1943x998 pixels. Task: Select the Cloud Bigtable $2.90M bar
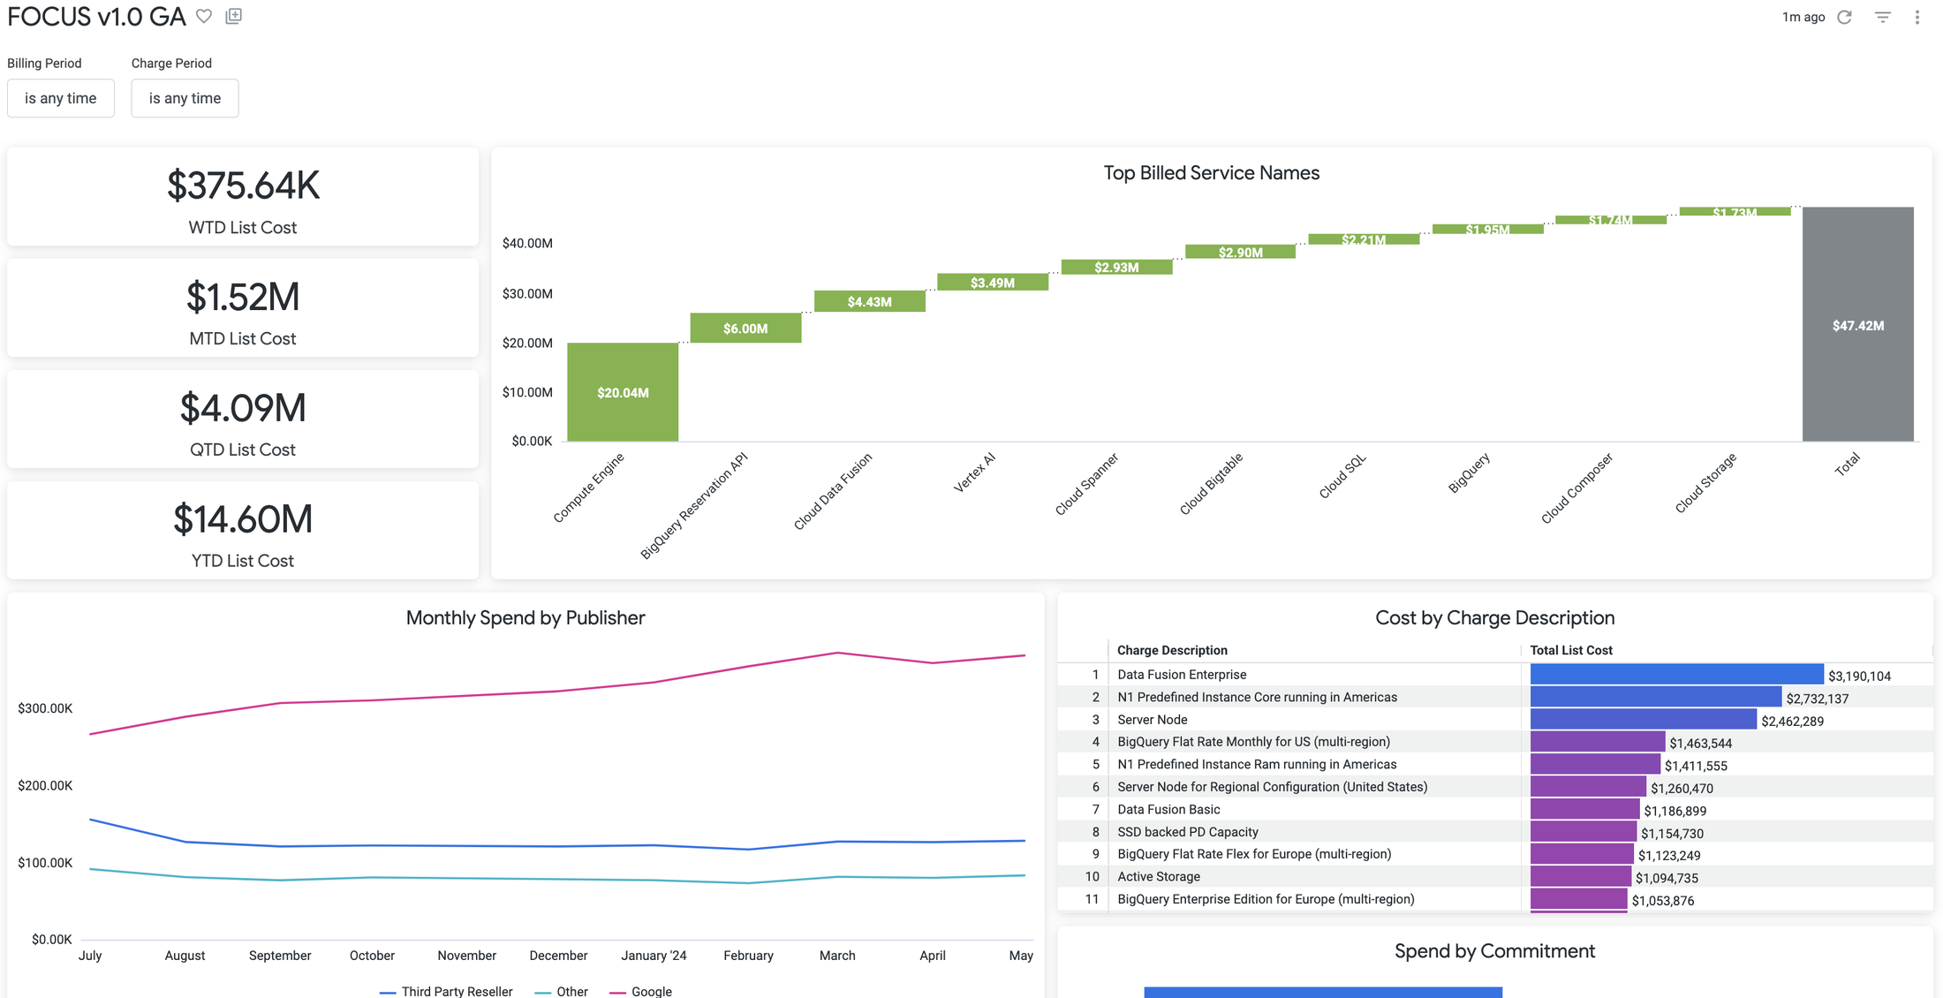(1240, 252)
